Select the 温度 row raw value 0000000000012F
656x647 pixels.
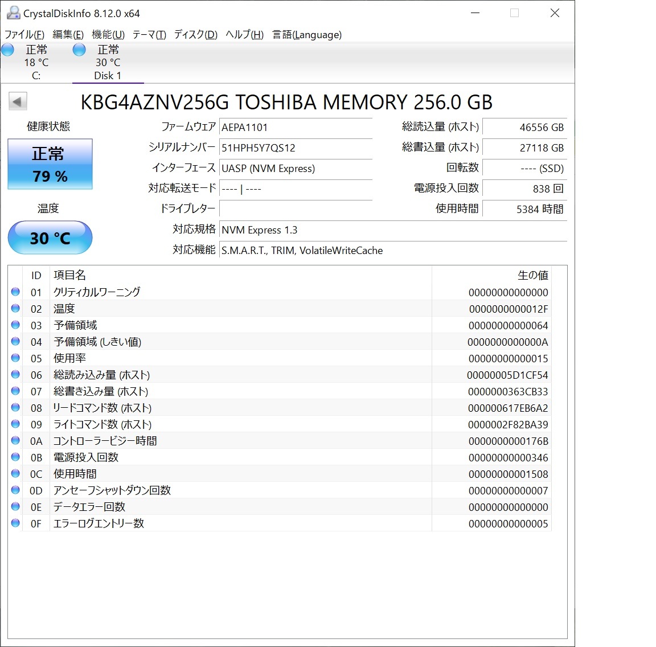coord(509,309)
